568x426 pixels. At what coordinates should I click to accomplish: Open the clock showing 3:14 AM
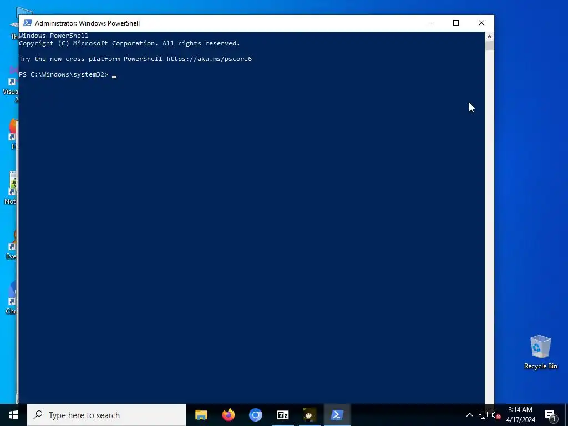[x=520, y=415]
